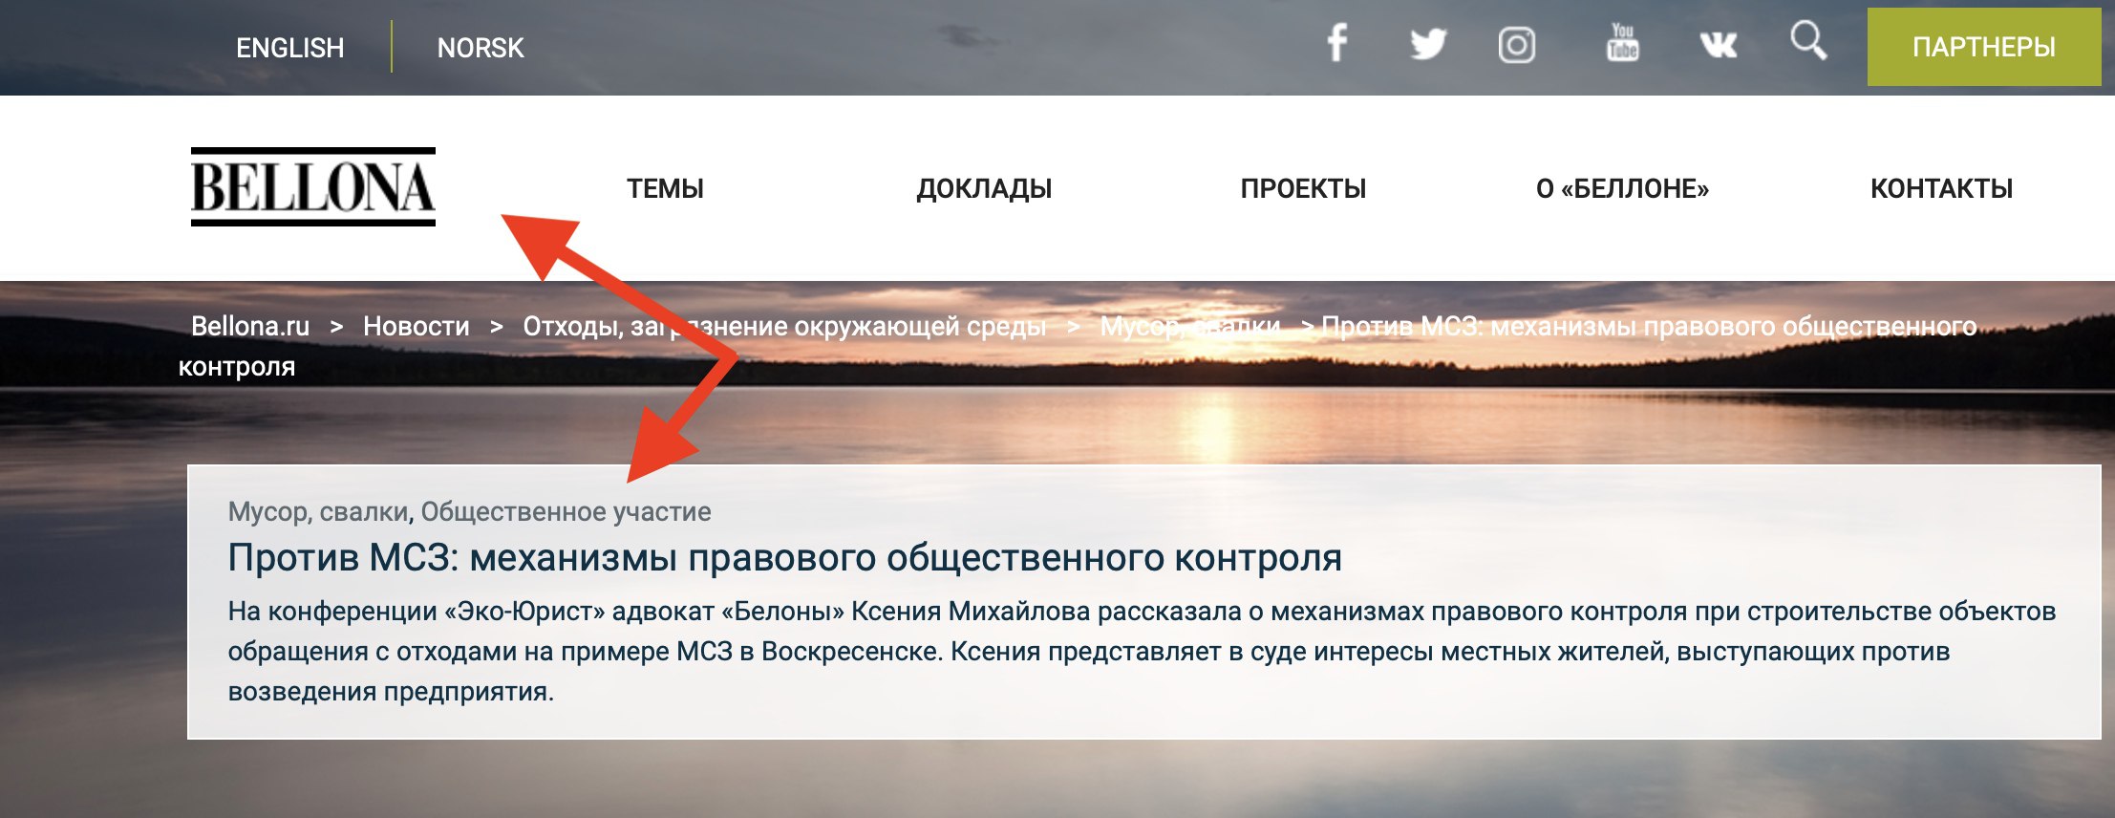2115x818 pixels.
Task: Select ДОКЛАДЫ in the main navigation
Action: pyautogui.click(x=984, y=188)
